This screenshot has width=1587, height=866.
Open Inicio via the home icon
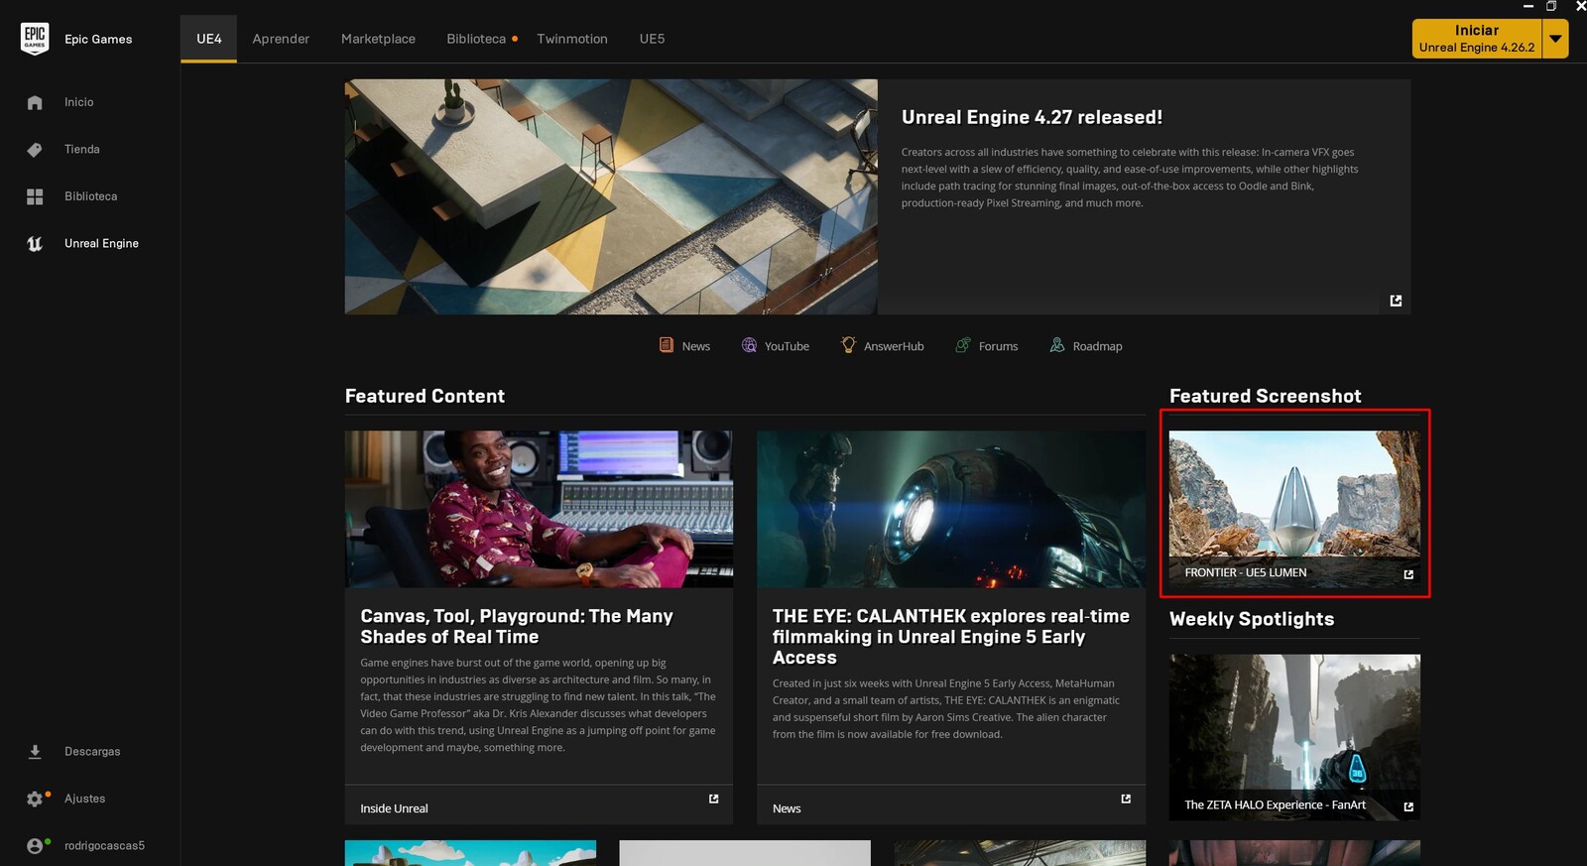(x=35, y=102)
